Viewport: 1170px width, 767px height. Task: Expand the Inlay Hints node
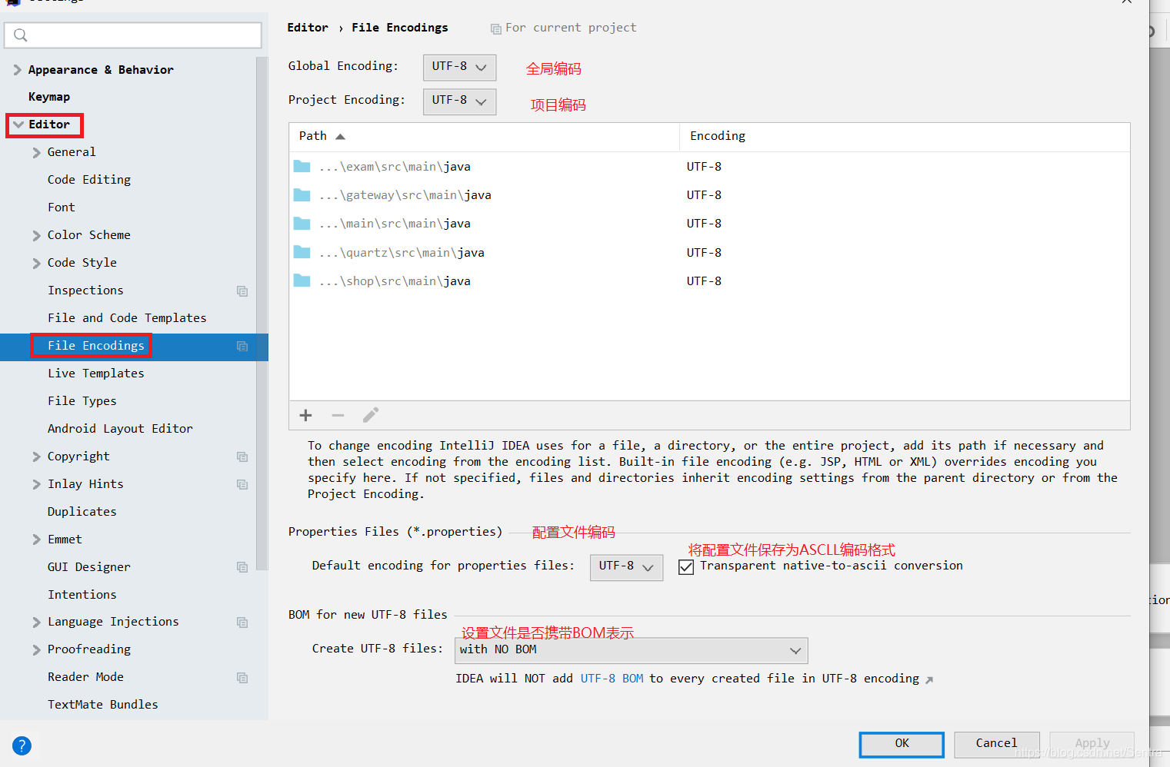click(x=36, y=484)
